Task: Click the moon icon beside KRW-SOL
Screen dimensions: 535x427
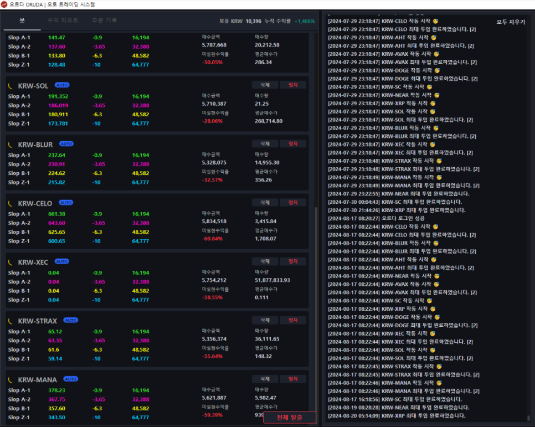Action: pyautogui.click(x=10, y=86)
